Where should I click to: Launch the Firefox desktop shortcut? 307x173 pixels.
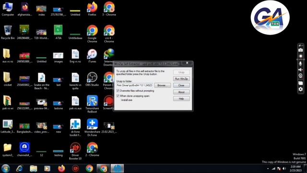point(92,9)
